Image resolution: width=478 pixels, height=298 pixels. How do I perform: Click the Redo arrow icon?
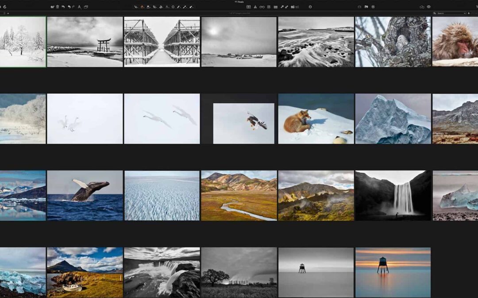[x=73, y=7]
